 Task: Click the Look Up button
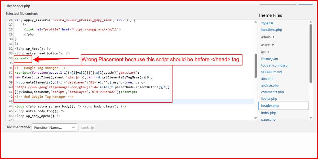(87, 127)
